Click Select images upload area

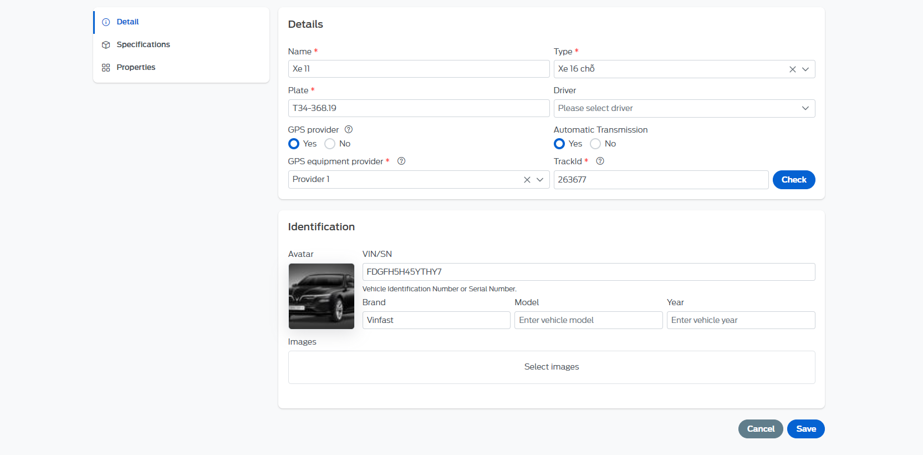coord(552,367)
